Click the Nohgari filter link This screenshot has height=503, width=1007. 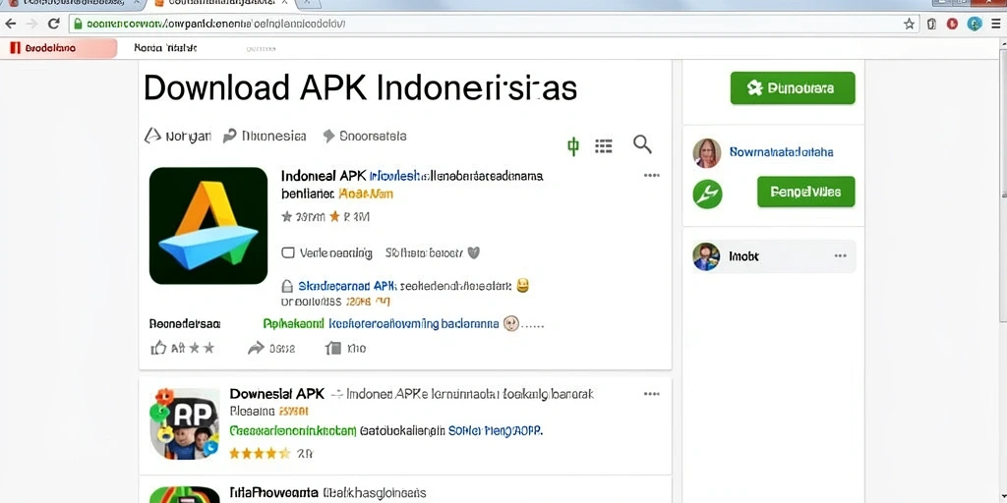[x=177, y=136]
